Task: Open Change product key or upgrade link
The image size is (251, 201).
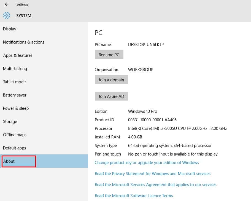Action: click(147, 163)
